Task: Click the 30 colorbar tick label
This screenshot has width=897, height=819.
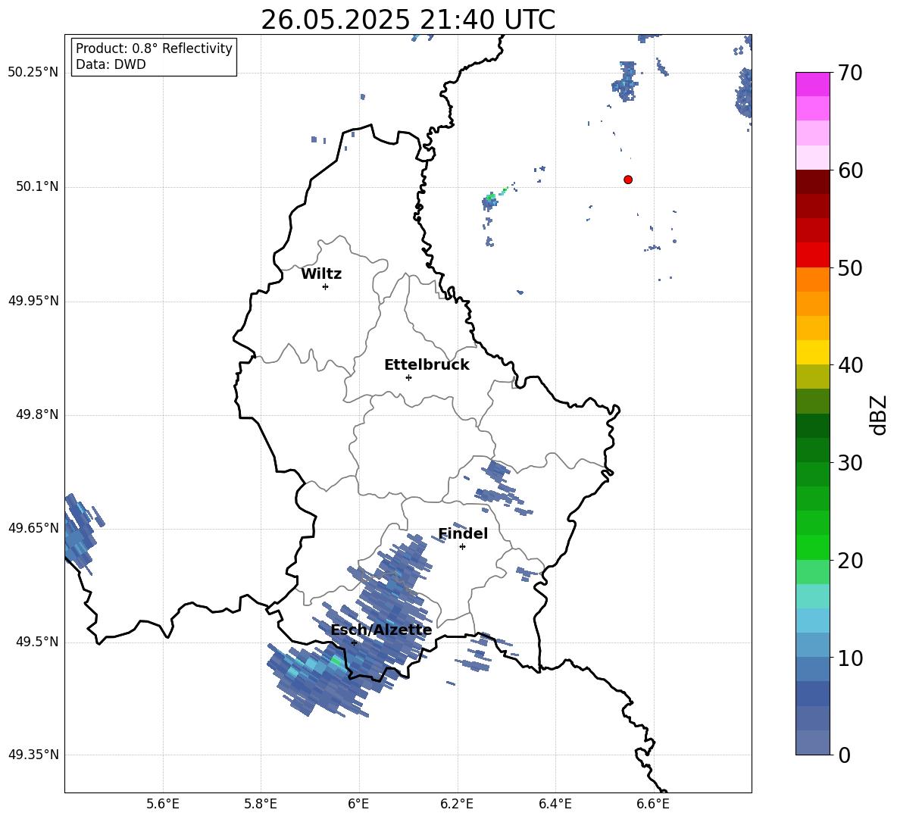Action: [x=850, y=463]
